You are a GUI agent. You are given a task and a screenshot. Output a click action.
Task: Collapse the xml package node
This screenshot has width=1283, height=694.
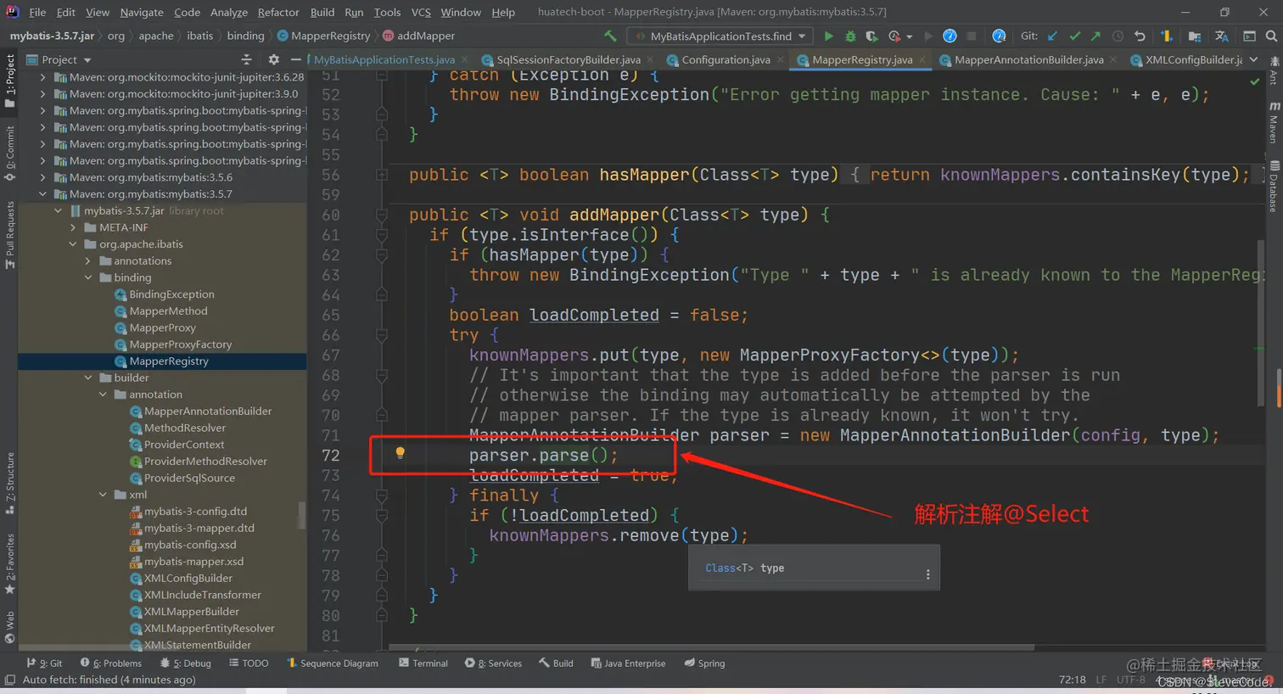(104, 495)
